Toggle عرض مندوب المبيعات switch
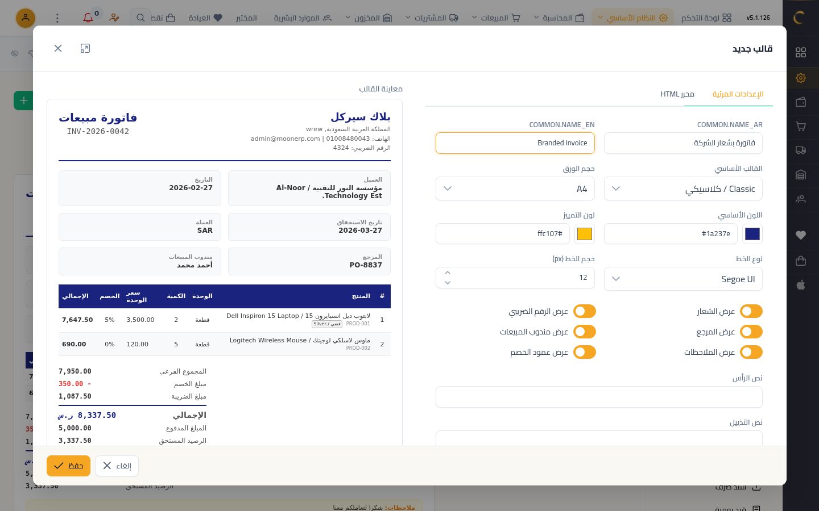This screenshot has width=819, height=511. pyautogui.click(x=585, y=332)
